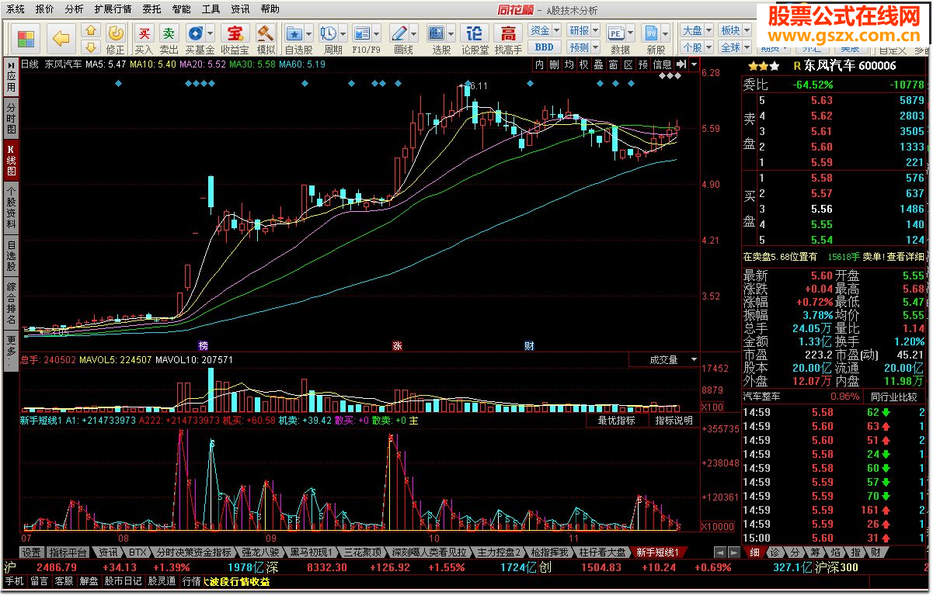The height and width of the screenshot is (596, 933).
Task: Toggle the 区 range button
Action: [628, 65]
